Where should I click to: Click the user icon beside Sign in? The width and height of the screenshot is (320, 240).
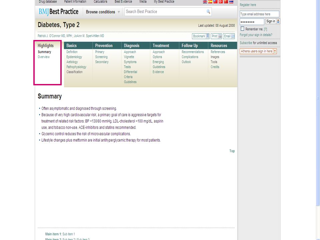click(278, 21)
